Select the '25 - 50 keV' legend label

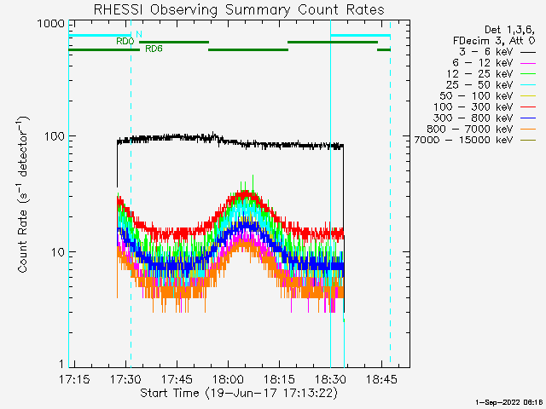point(479,85)
